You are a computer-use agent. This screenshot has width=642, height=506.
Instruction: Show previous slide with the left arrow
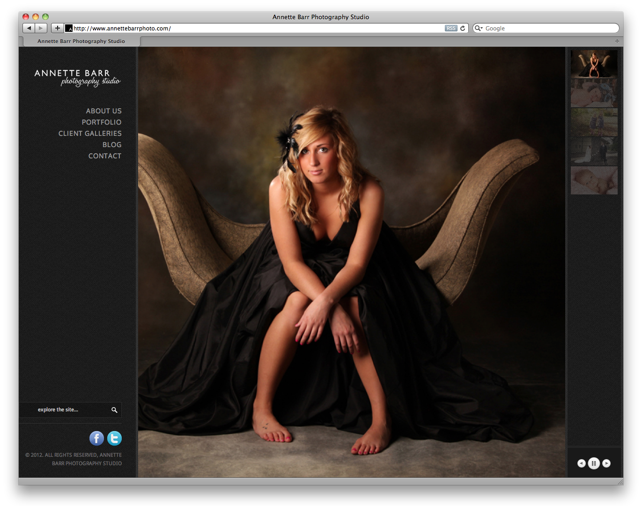[x=581, y=463]
